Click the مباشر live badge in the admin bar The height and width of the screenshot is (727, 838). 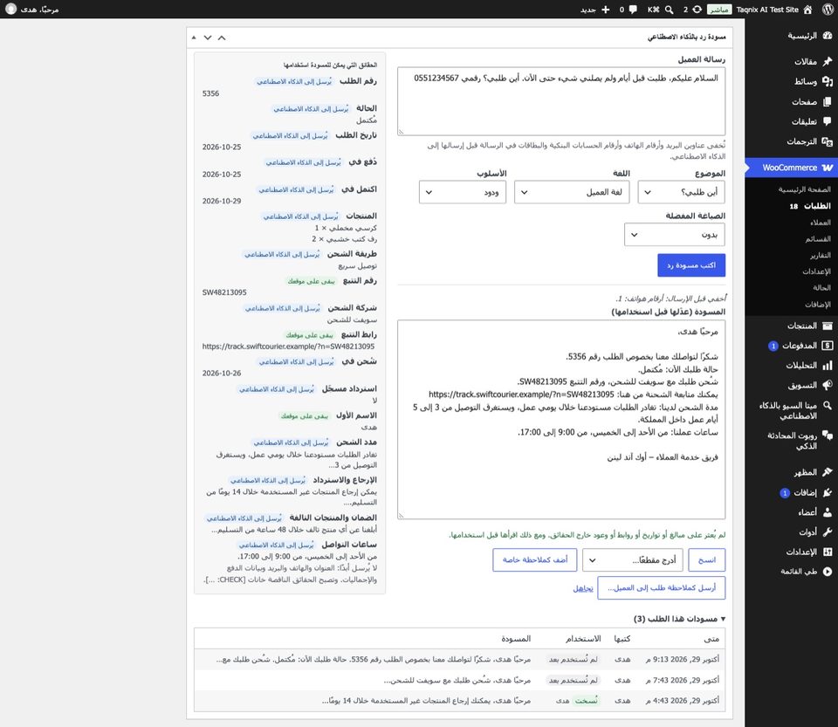[x=718, y=10]
